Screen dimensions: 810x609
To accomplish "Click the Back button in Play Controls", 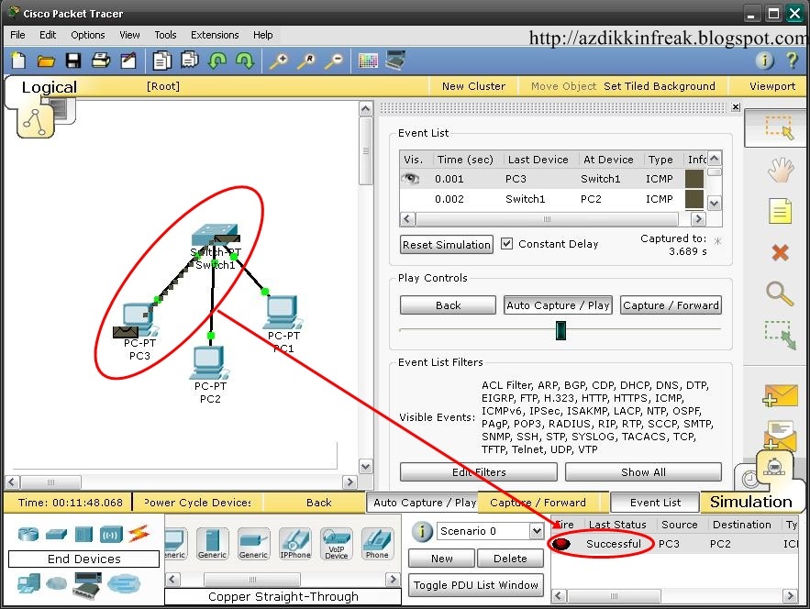I will pos(448,305).
